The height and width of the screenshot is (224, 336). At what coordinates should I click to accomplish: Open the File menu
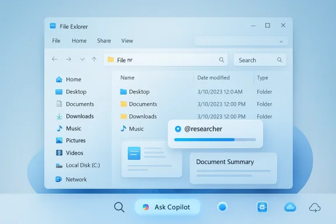[56, 41]
